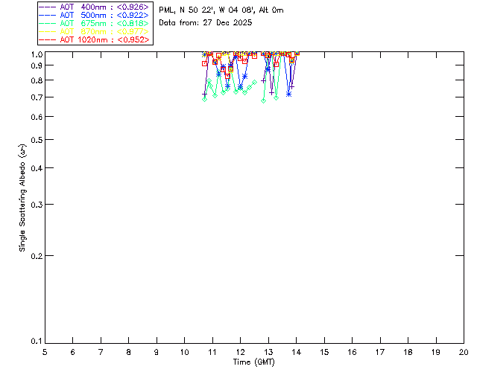
Task: Click the y-axis tick label '0.7'
Action: tap(37, 97)
